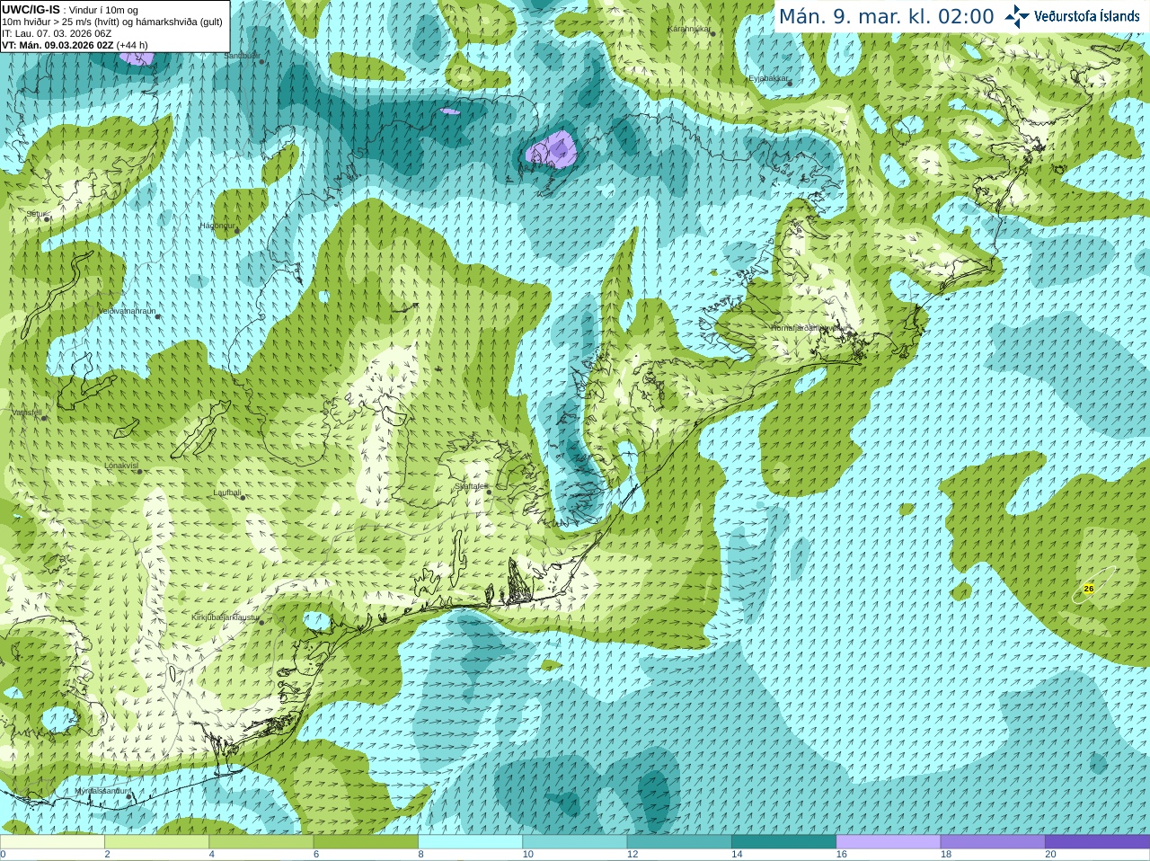The image size is (1150, 861).
Task: Click the Kirkjubæjarklaustur place name label
Action: [x=225, y=617]
